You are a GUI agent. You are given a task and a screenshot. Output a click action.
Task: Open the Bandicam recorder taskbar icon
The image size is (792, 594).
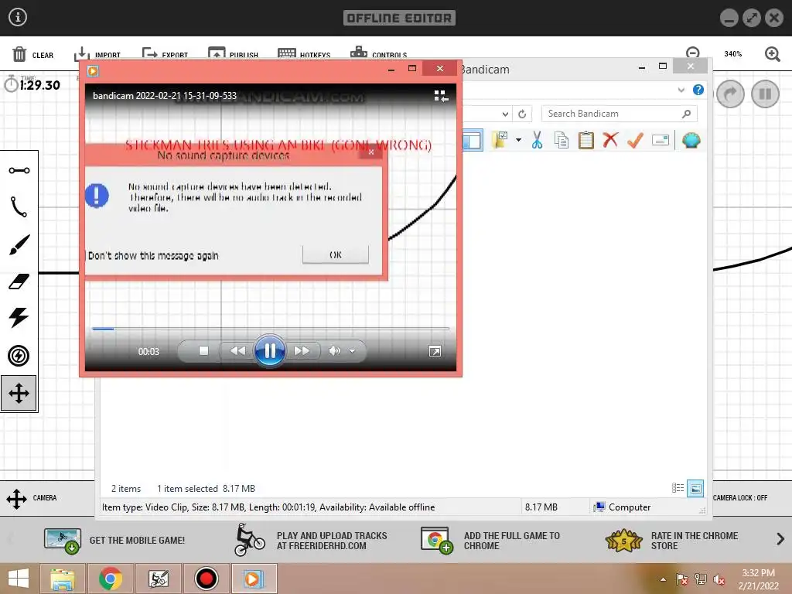[207, 579]
